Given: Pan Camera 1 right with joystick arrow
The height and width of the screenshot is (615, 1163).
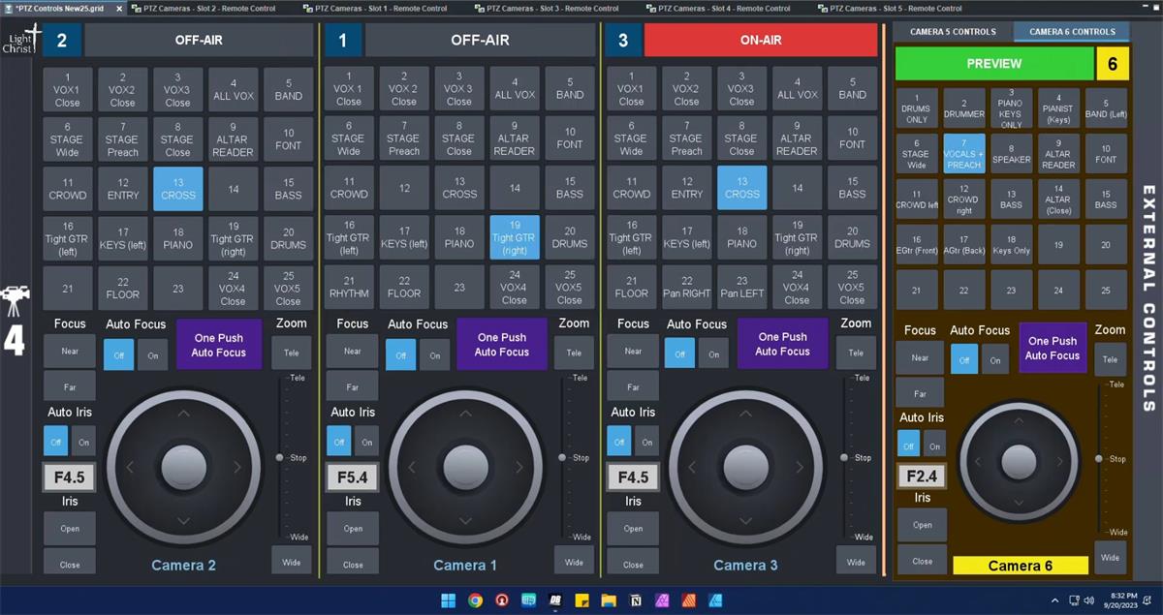Looking at the screenshot, I should (x=520, y=468).
